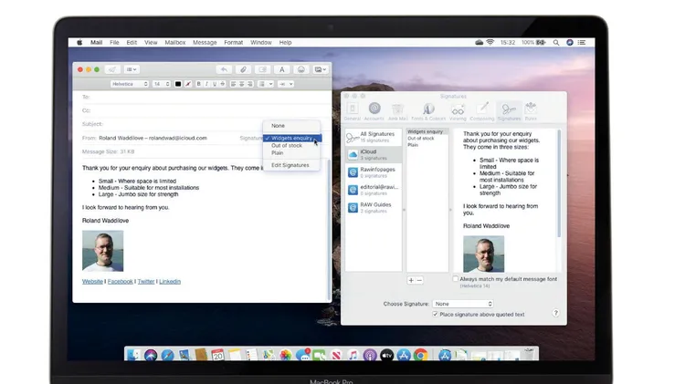Select Rawinfopages account in signatures list

tap(374, 171)
